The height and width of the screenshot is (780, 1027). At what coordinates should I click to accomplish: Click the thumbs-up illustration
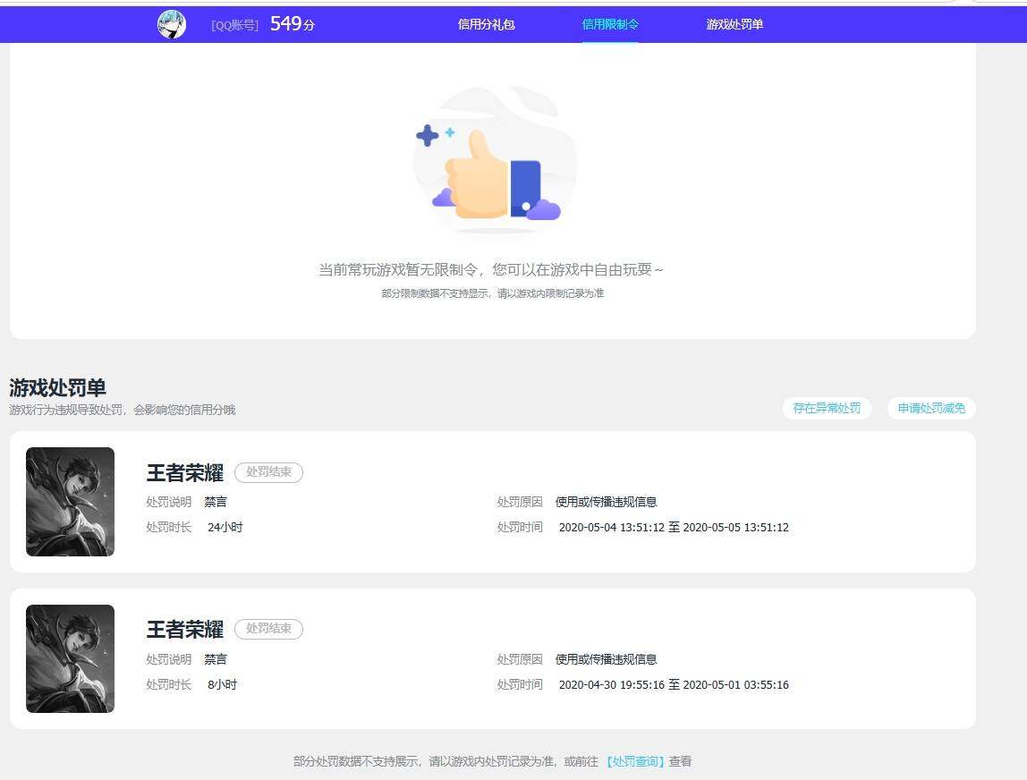tap(496, 160)
